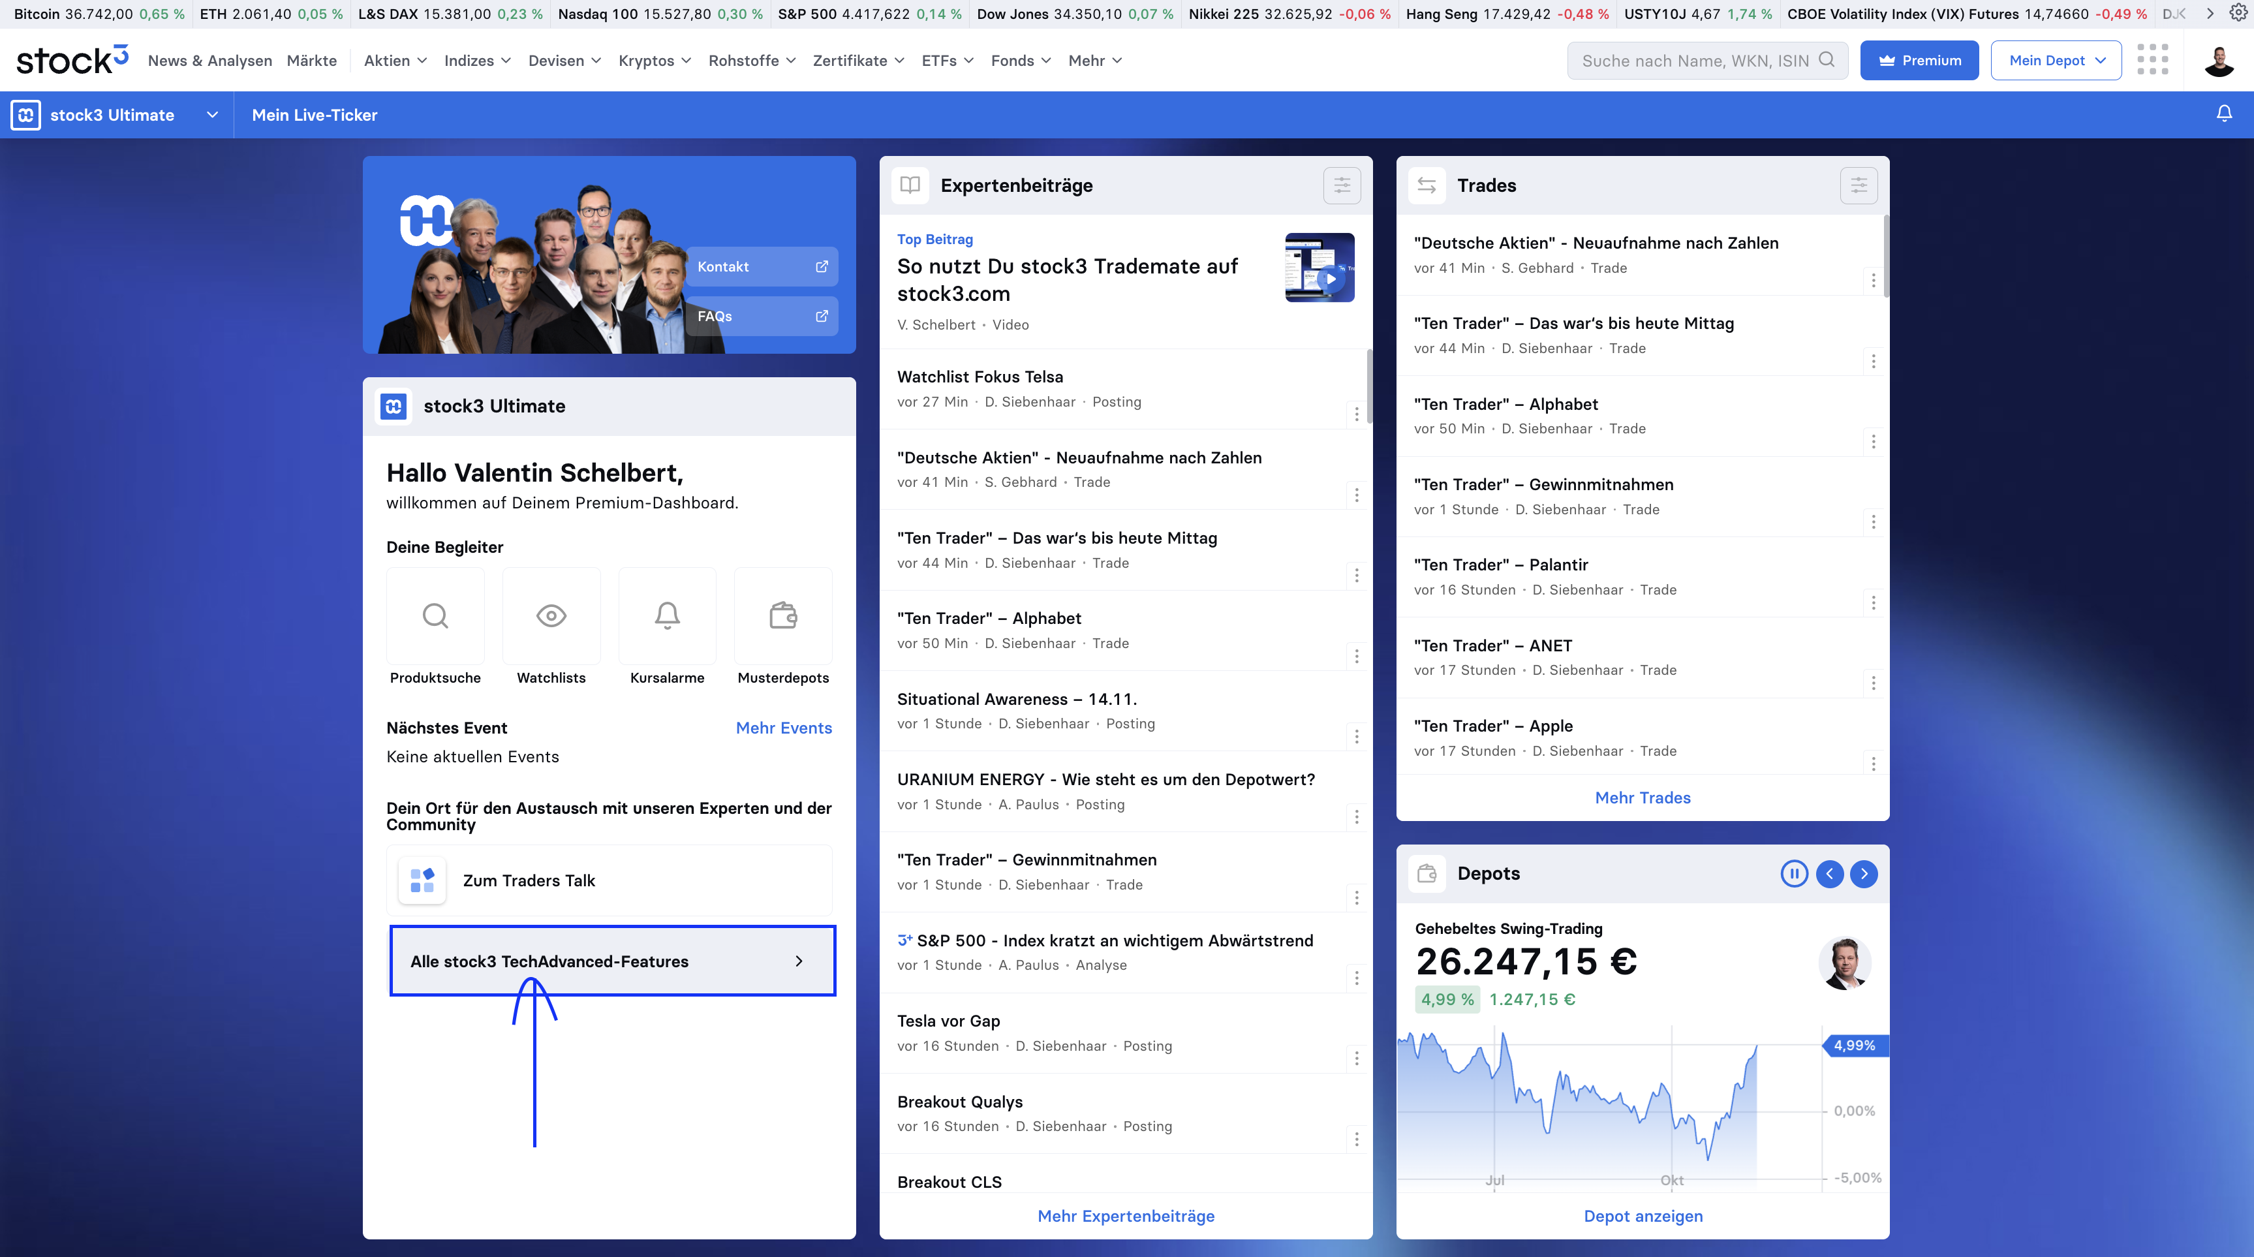Open News & Analysen menu
This screenshot has height=1257, width=2254.
click(x=210, y=59)
